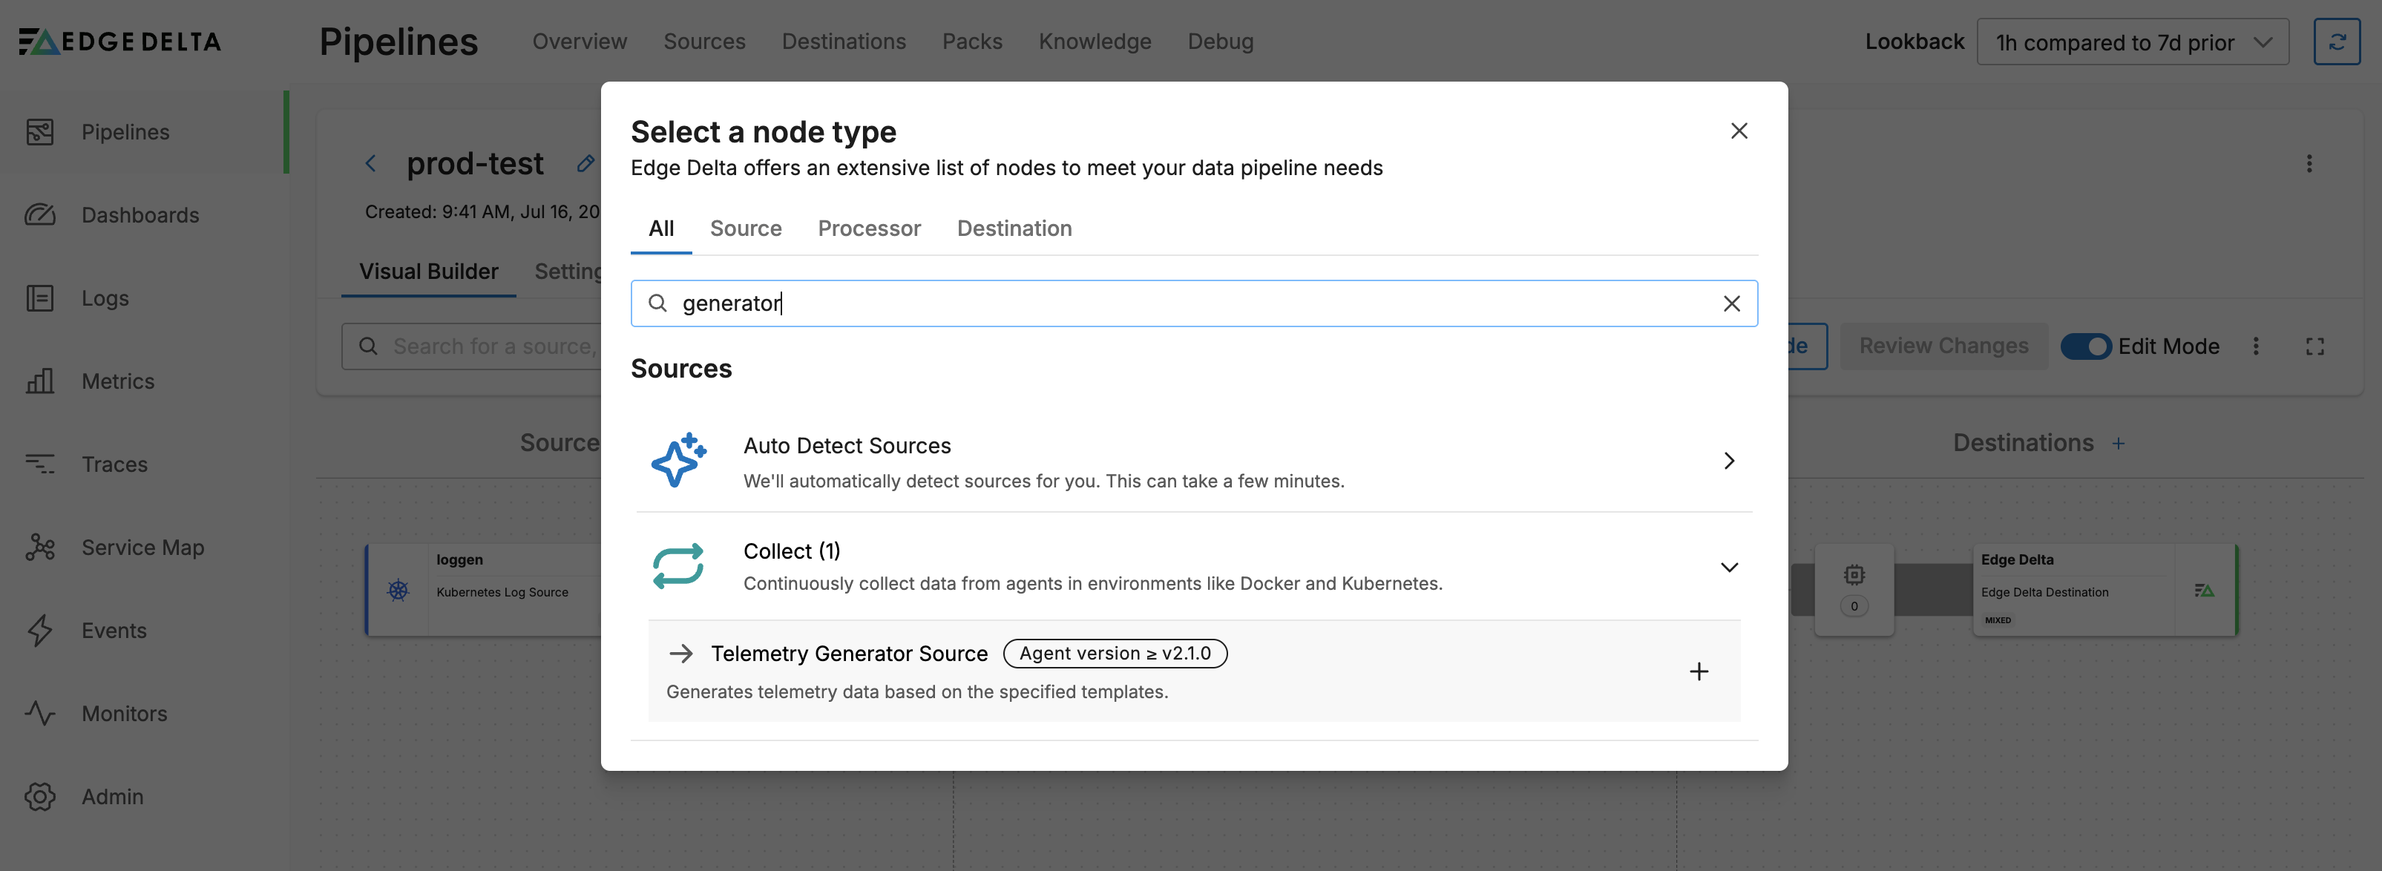The height and width of the screenshot is (871, 2382).
Task: Click the pipeline canvas search box
Action: [472, 346]
